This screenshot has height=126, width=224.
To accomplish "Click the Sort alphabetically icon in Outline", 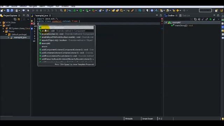I will (x=199, y=19).
